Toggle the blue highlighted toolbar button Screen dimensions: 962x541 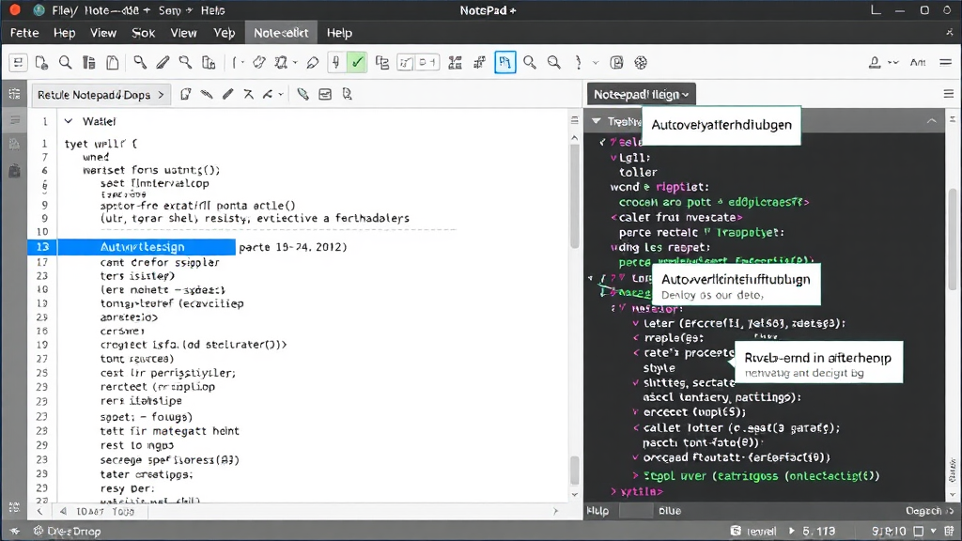[x=504, y=63]
